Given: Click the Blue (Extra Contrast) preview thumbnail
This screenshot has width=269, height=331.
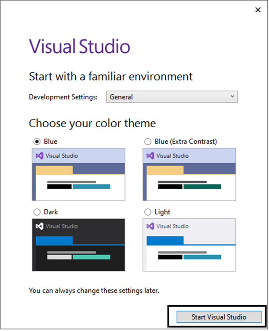Looking at the screenshot, I should point(190,175).
